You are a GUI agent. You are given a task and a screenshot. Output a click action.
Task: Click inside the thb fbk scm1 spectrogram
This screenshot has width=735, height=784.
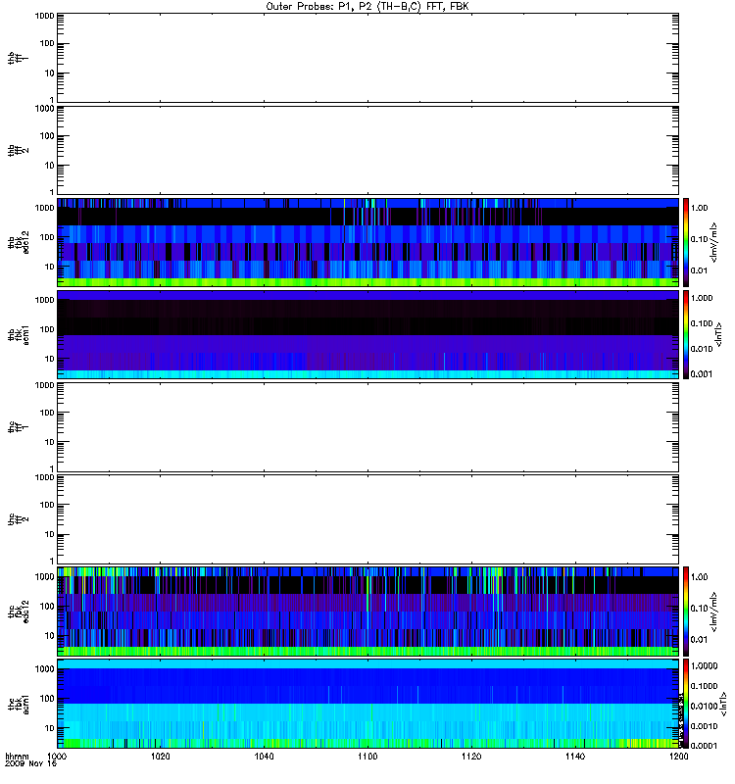click(x=367, y=334)
